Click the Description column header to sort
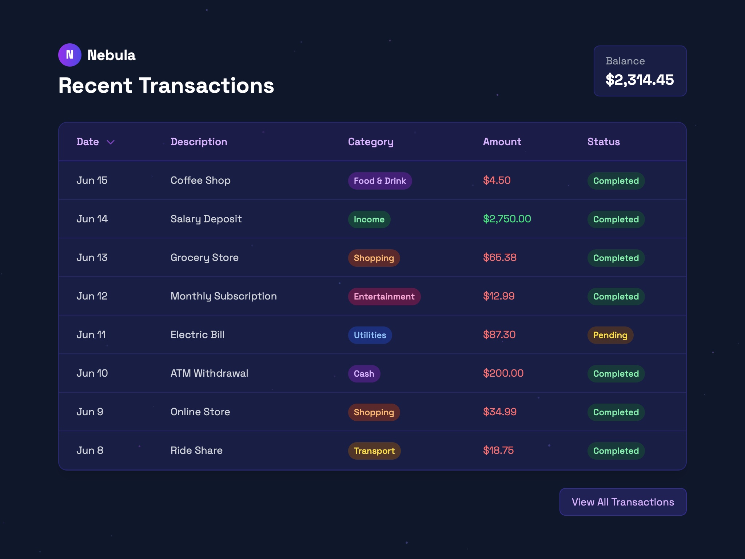 click(x=199, y=142)
